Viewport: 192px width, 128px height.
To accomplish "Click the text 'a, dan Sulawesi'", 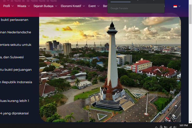I will pos(12,57).
